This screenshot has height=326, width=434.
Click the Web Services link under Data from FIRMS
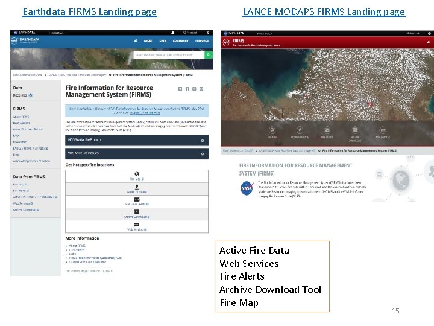coord(23,203)
